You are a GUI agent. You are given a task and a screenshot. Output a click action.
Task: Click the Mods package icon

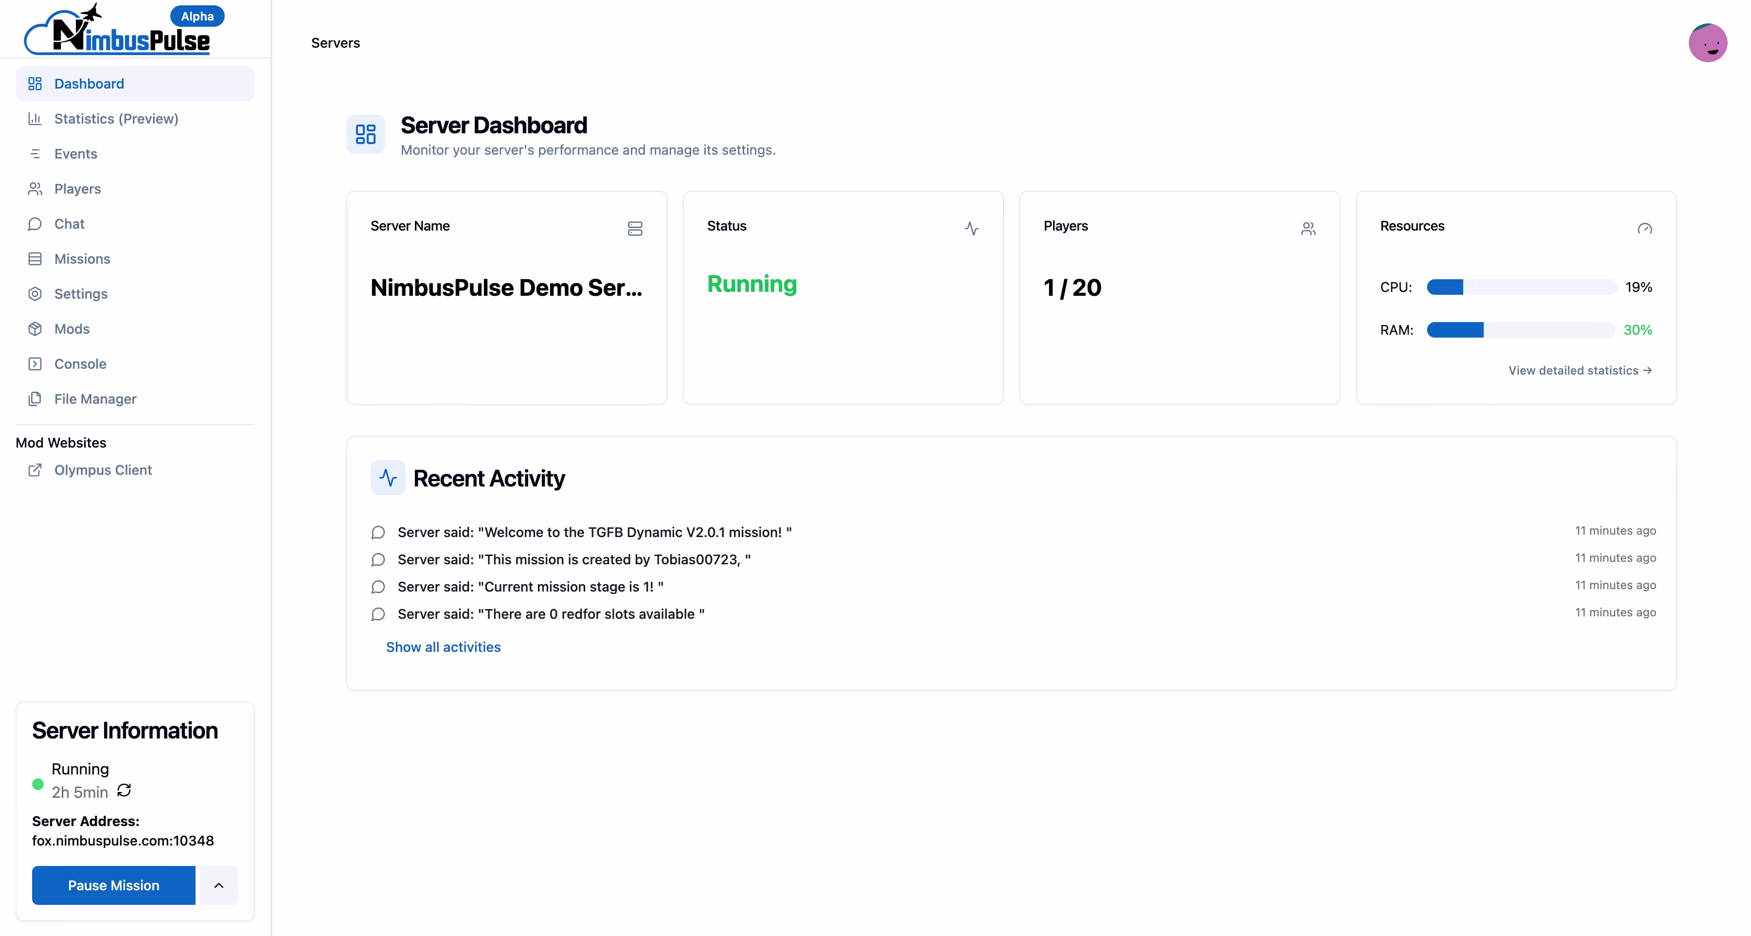click(x=35, y=329)
